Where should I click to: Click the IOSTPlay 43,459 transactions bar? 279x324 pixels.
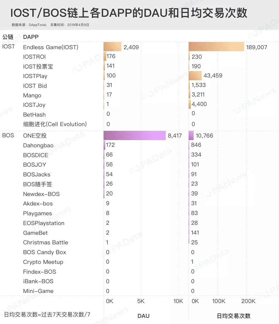click(195, 75)
